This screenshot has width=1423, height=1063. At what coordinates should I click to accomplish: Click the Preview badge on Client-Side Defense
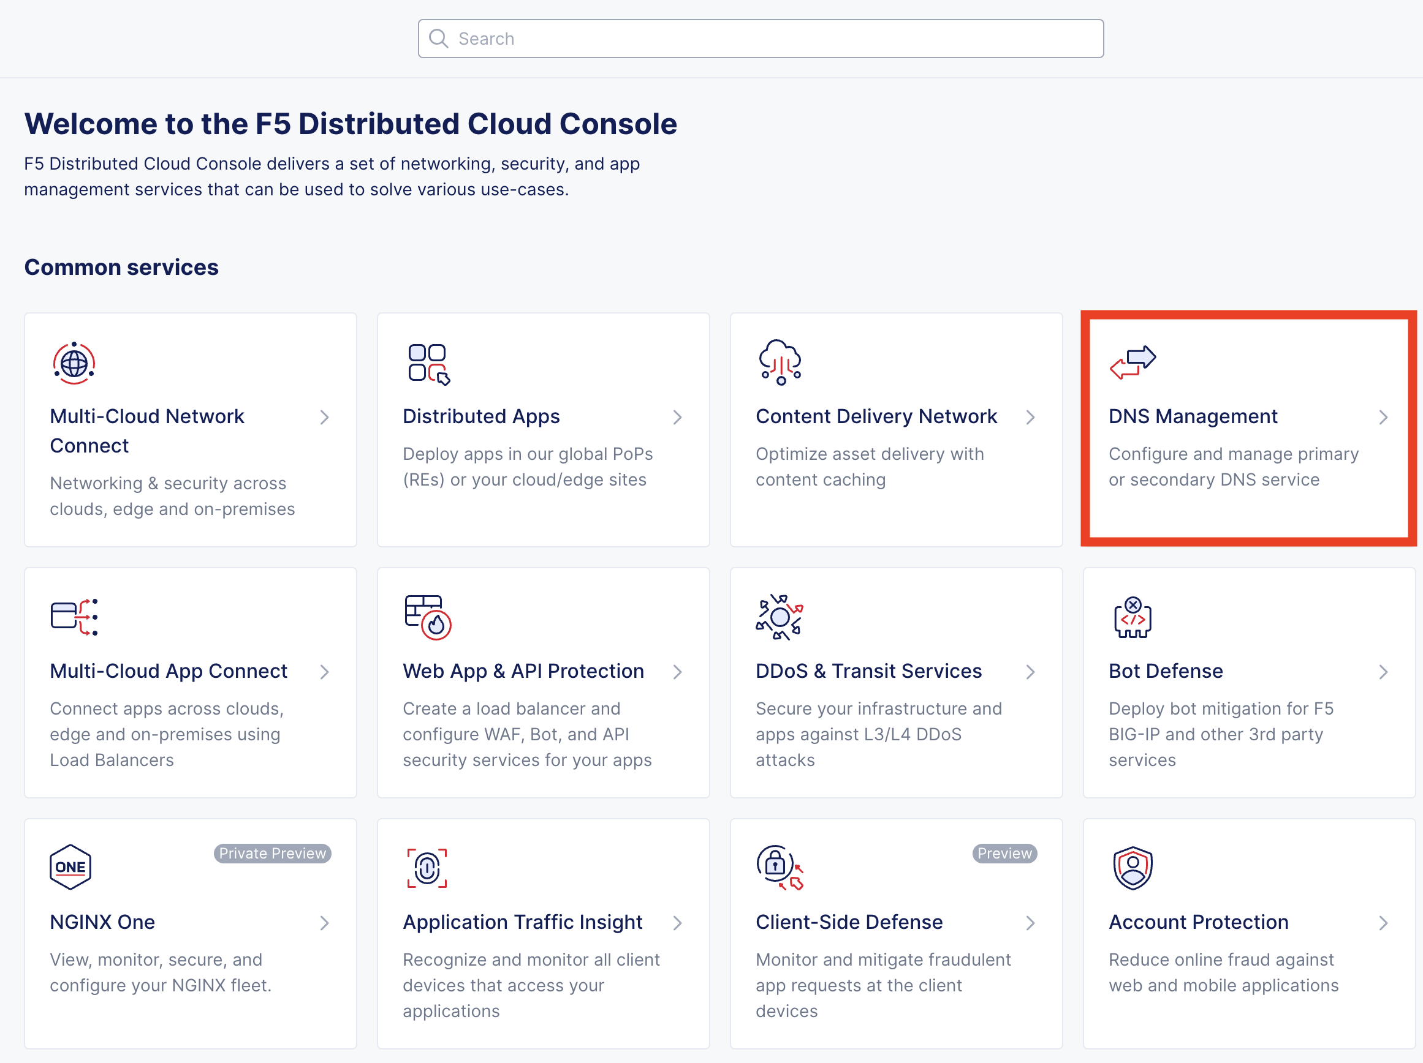coord(1004,854)
